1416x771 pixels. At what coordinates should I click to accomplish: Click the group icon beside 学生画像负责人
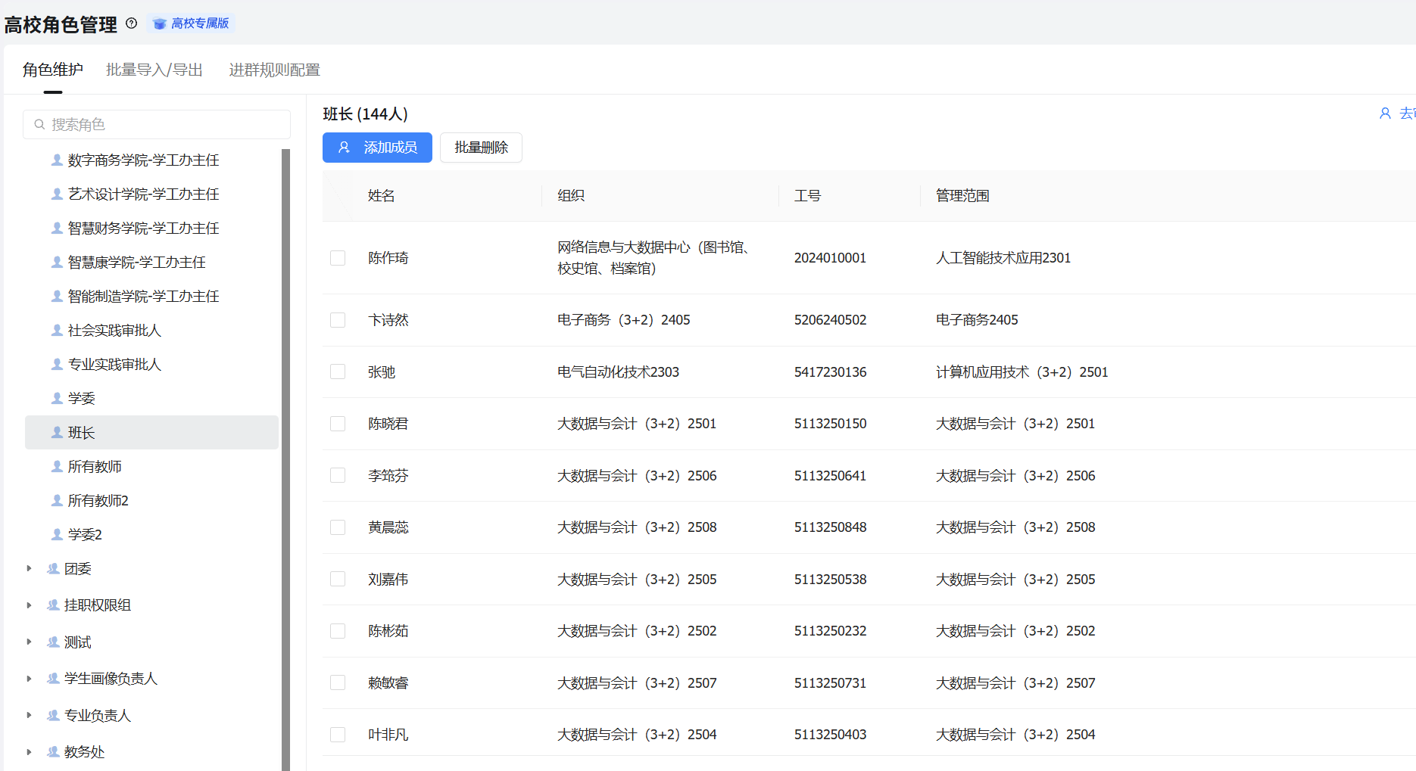53,678
